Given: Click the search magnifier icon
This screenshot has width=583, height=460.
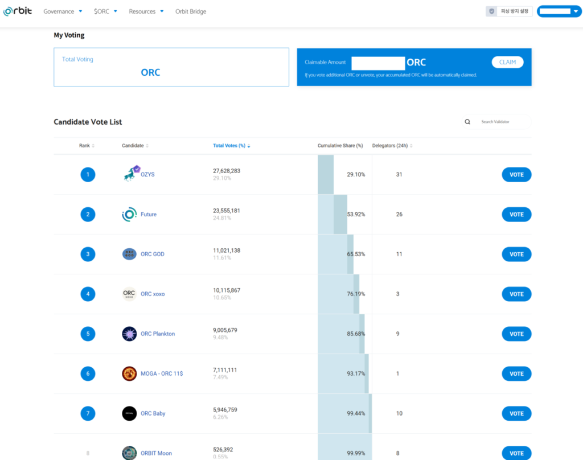Looking at the screenshot, I should coord(467,122).
